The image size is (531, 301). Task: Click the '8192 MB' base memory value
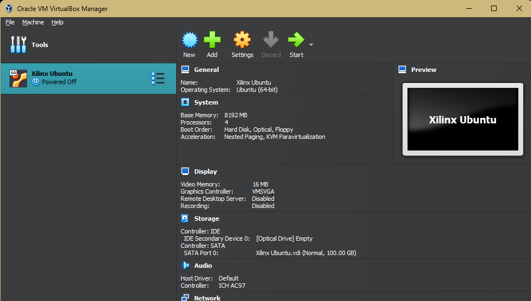point(236,115)
